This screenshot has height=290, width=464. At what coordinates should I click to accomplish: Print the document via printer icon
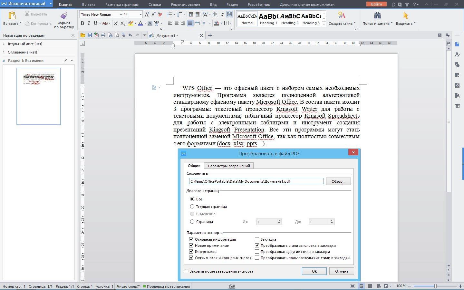tap(103, 35)
